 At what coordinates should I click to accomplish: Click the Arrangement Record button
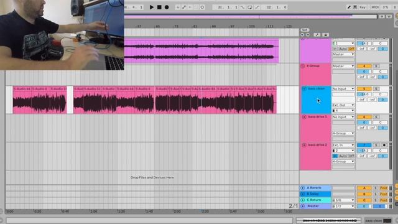[x=167, y=7]
